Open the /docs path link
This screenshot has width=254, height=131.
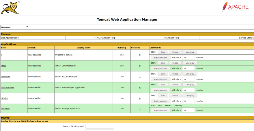pyautogui.click(x=3, y=66)
